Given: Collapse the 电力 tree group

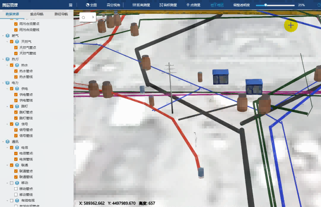Looking at the screenshot, I should [x=2, y=83].
